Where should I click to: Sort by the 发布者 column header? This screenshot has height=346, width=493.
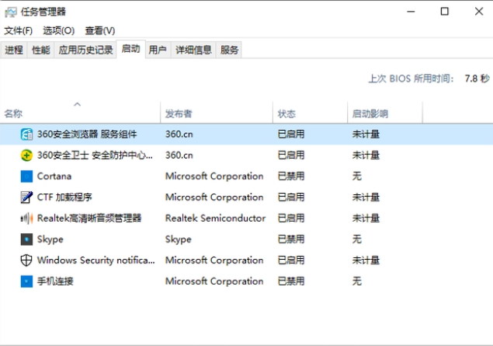tap(179, 114)
